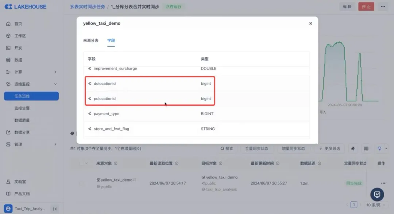Screen dimensions: 394x214
Task: Open 产品文档 documentation book icon
Action: 8,194
